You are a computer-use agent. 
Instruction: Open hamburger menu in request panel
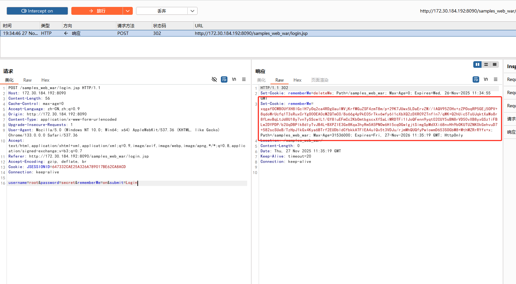tap(244, 79)
